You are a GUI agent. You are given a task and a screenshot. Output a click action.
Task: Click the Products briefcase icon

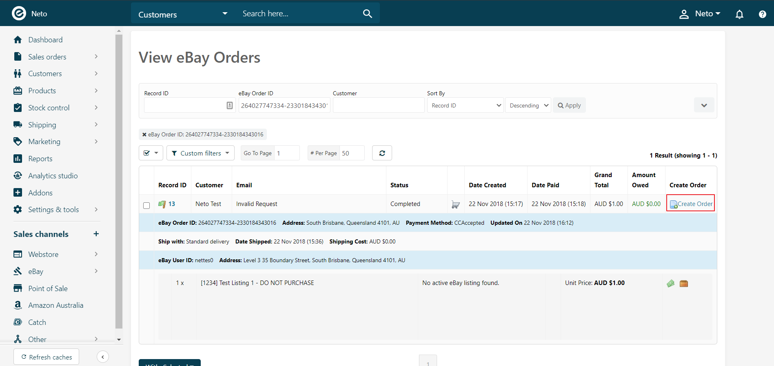pos(18,90)
